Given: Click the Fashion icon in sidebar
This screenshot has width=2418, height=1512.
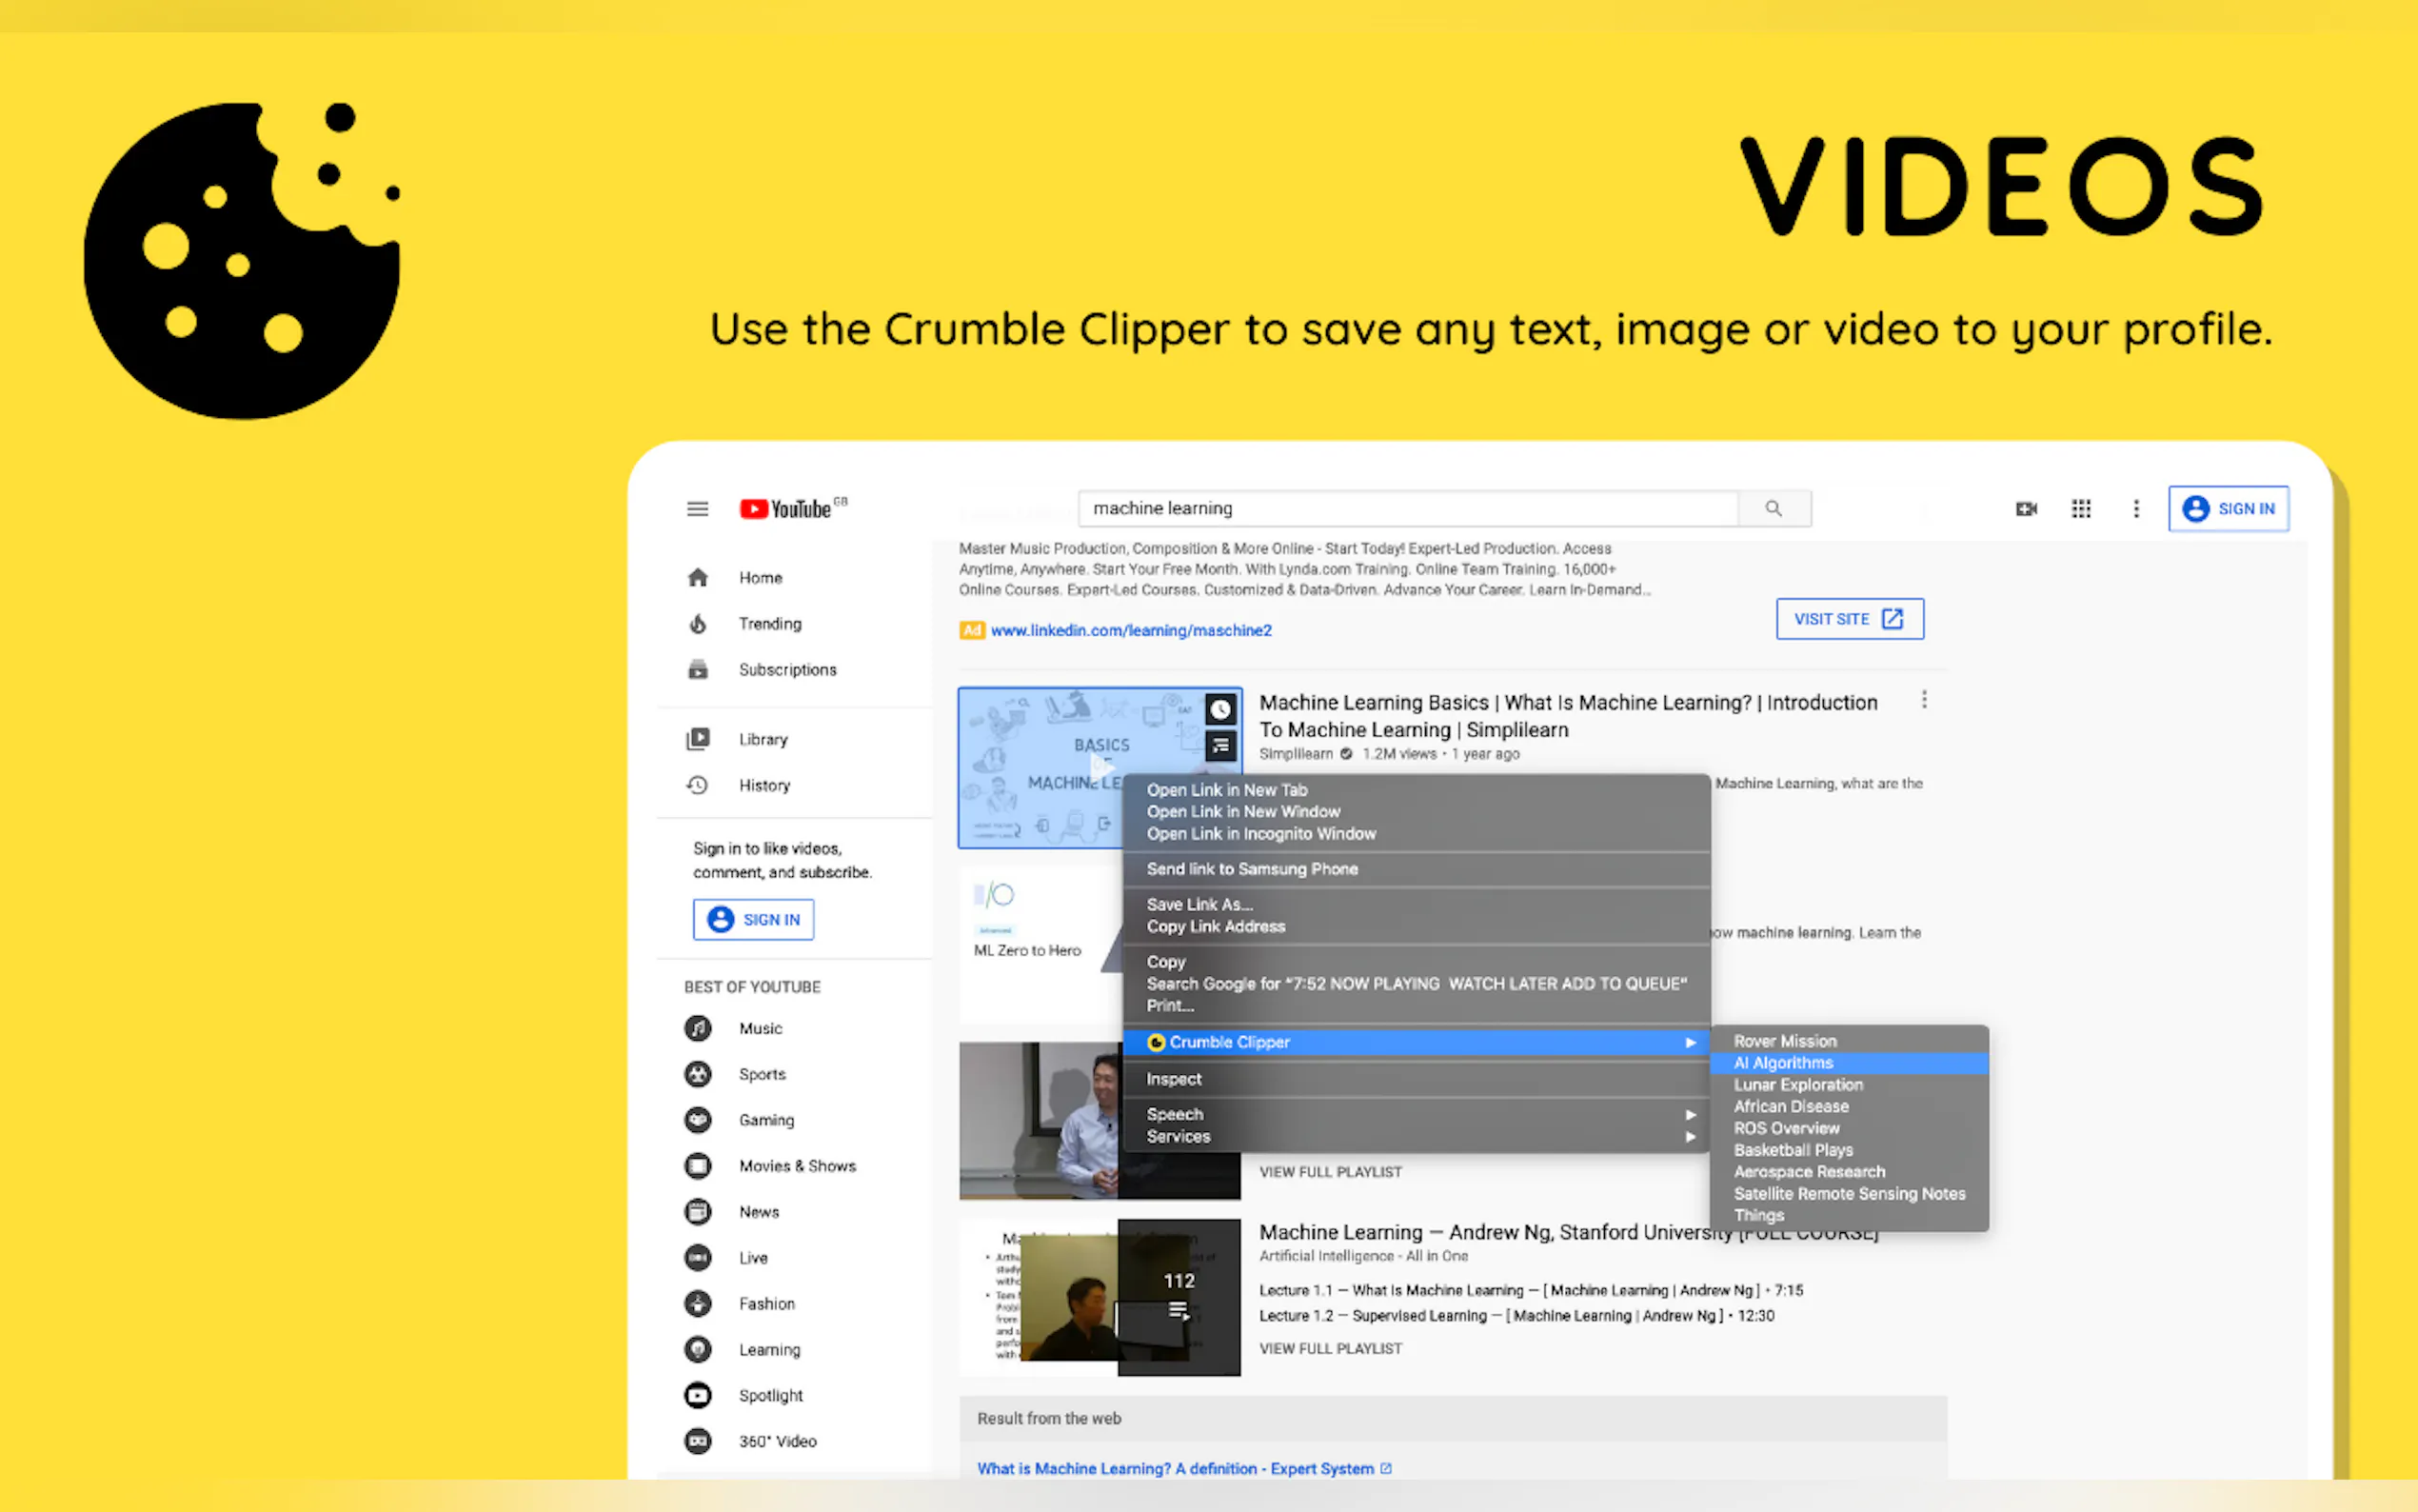Looking at the screenshot, I should 698,1304.
